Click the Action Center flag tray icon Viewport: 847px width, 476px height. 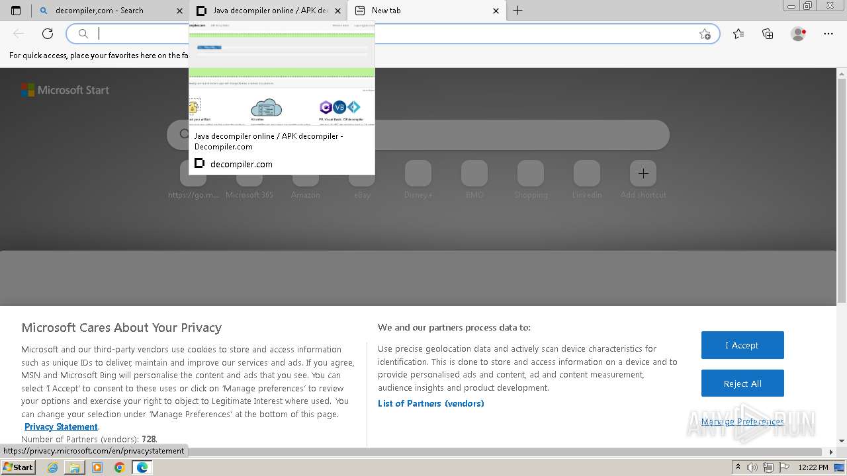(783, 467)
